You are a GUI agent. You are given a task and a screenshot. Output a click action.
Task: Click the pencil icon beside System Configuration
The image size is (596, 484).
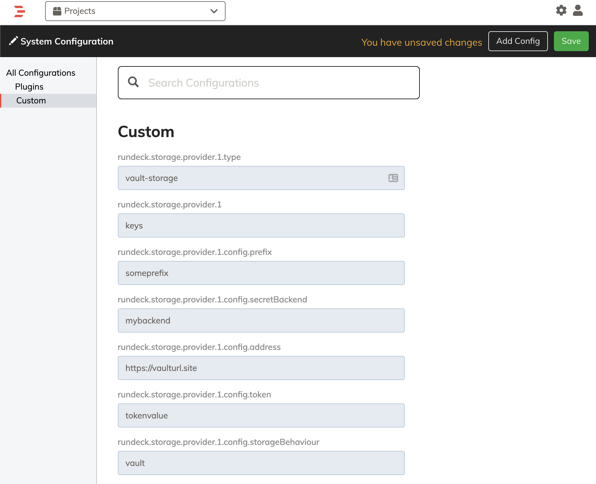tap(13, 41)
